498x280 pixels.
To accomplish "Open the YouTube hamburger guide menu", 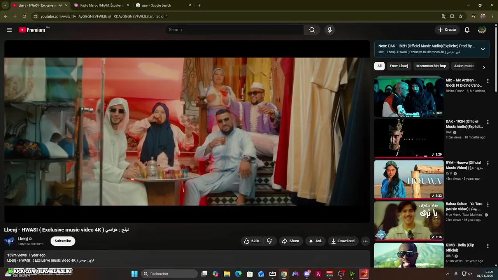I will [9, 30].
